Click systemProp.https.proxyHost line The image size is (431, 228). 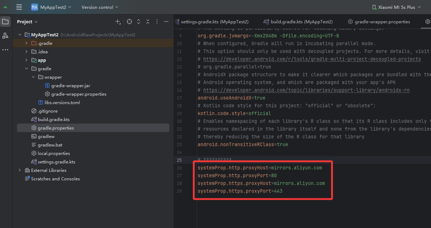click(261, 184)
